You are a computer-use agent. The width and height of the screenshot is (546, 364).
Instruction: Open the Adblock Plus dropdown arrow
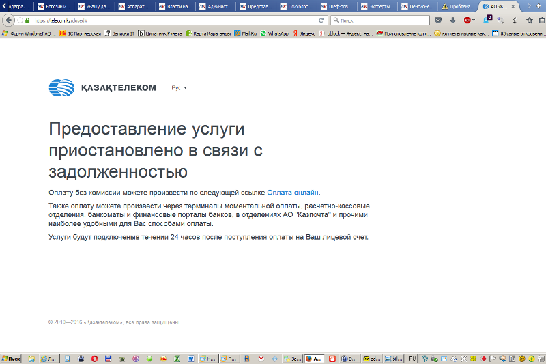pos(475,20)
